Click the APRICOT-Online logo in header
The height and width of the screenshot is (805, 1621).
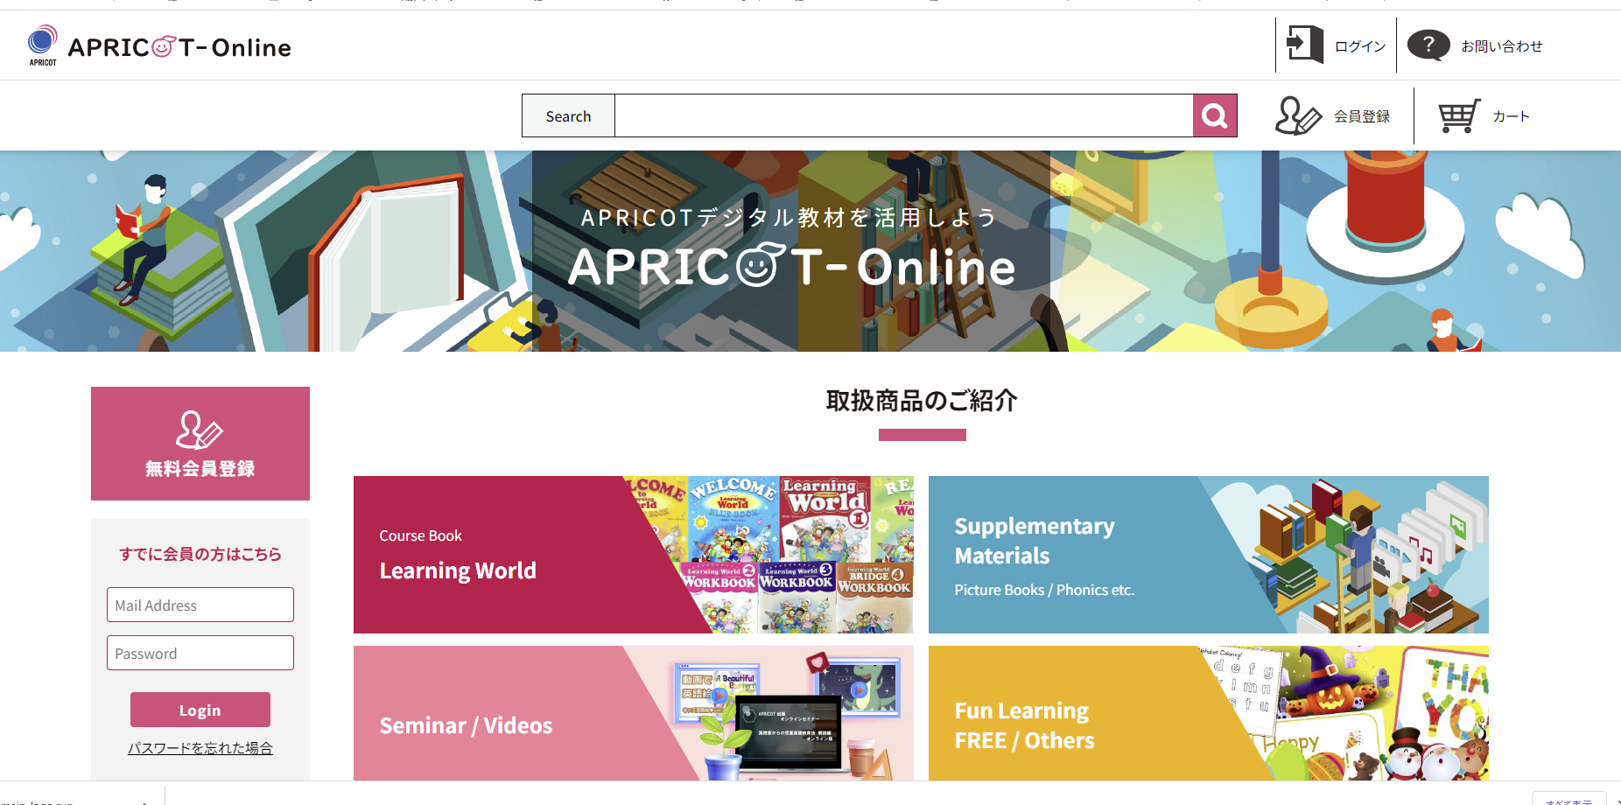pyautogui.click(x=159, y=45)
